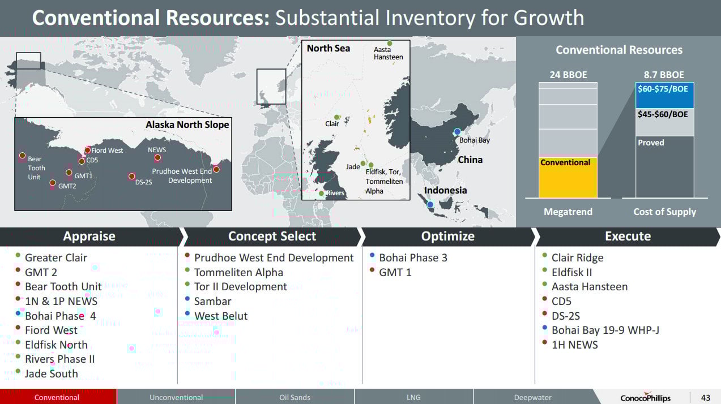Open the Unconventional tab

176,397
